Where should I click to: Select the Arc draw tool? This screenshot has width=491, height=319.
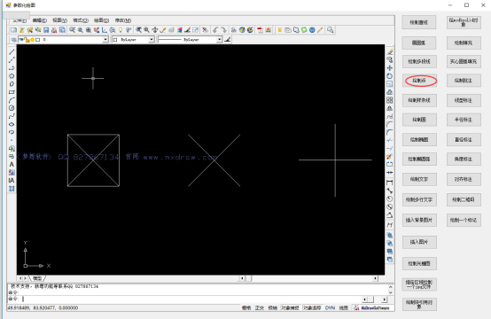[12, 100]
